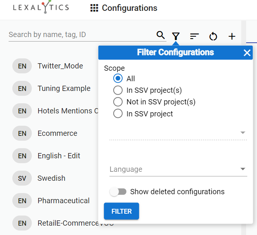Select the All scope radio button
The width and height of the screenshot is (257, 235).
118,79
